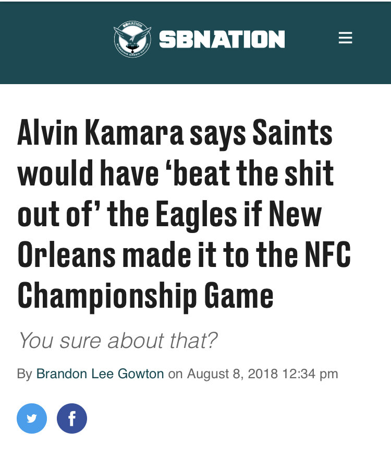Share the article on Twitter
The height and width of the screenshot is (454, 391).
click(32, 418)
